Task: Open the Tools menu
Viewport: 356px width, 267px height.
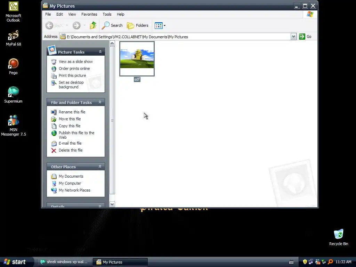Action: pyautogui.click(x=107, y=14)
